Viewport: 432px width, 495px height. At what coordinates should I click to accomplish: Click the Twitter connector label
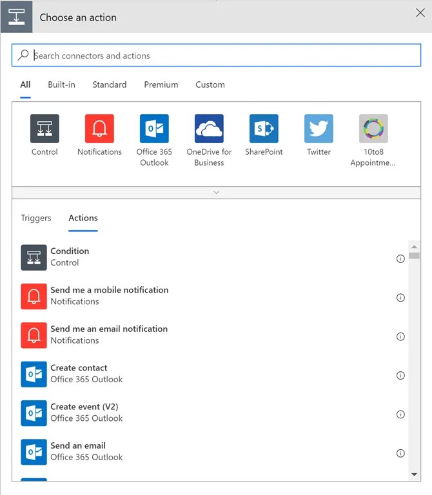coord(319,152)
